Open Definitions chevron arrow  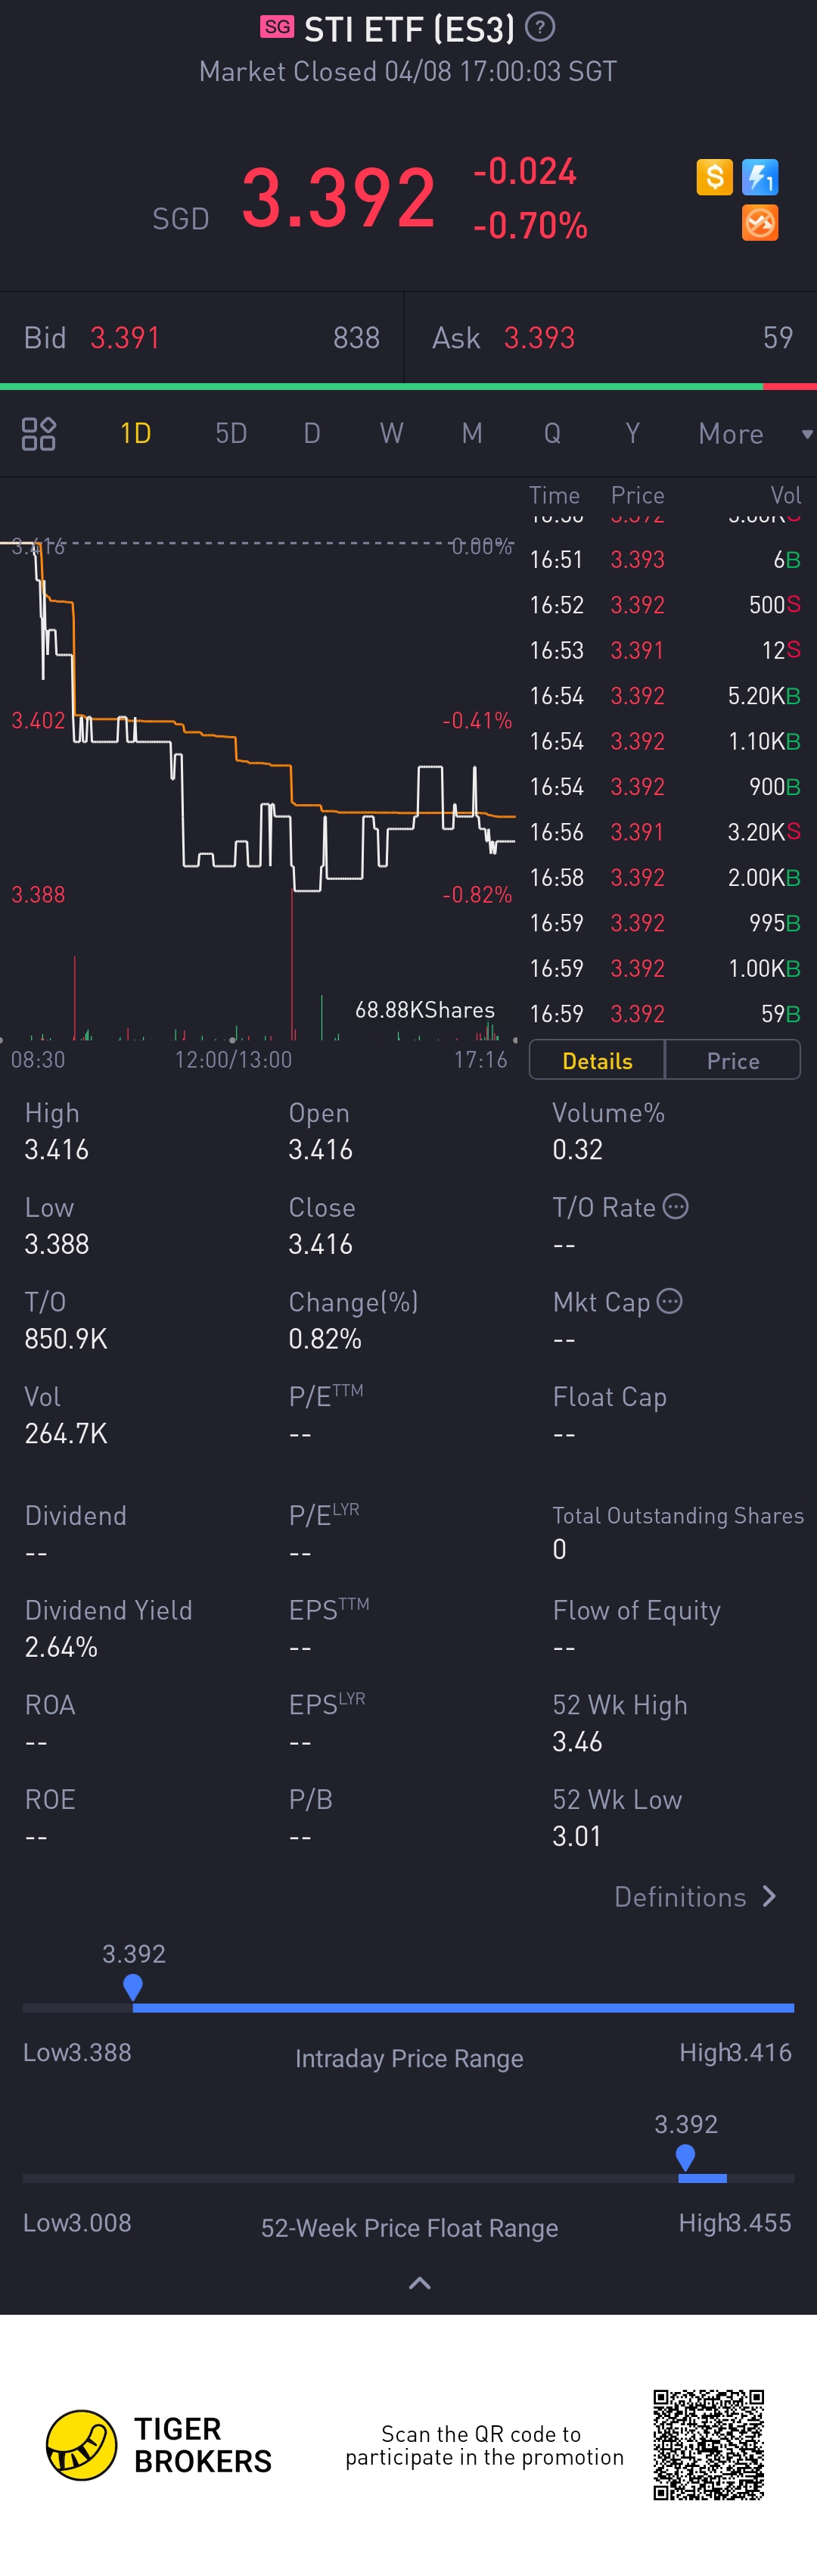[x=769, y=1896]
